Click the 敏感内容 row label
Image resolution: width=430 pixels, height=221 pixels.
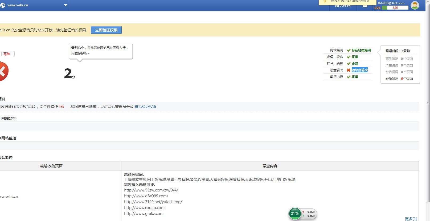337,77
